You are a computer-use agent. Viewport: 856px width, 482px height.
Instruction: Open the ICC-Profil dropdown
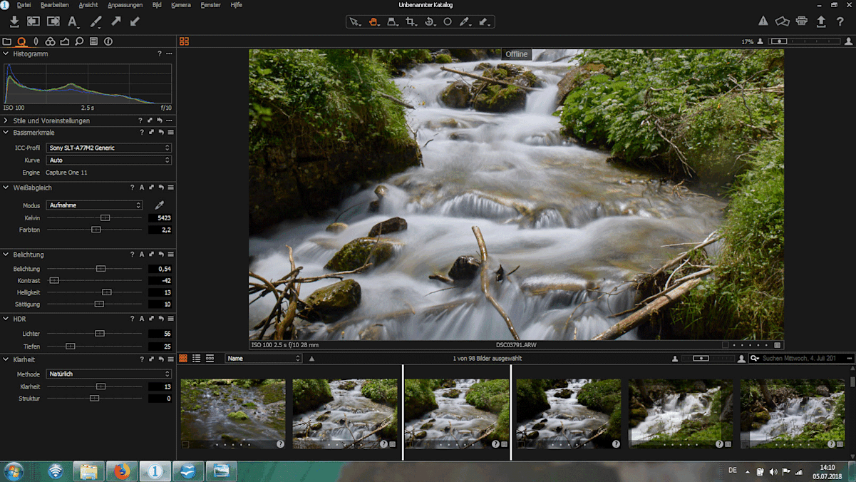coord(108,147)
